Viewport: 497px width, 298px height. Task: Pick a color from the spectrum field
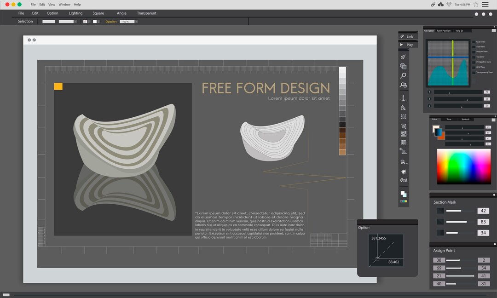(463, 166)
